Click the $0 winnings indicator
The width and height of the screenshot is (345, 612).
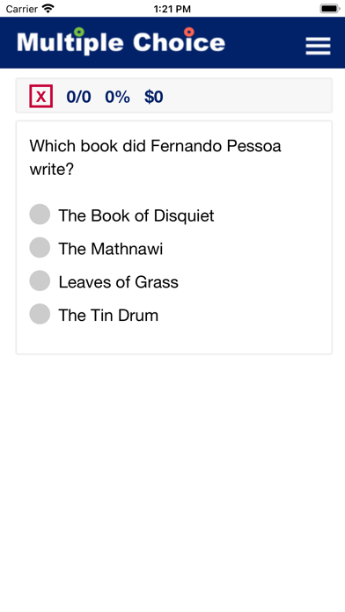(153, 97)
